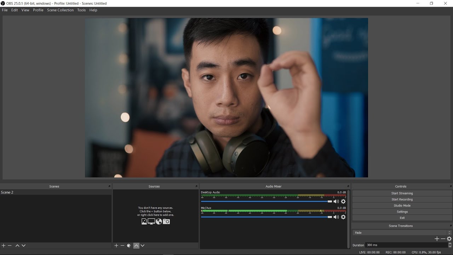Click Start Streaming
Viewport: 453px width, 255px height.
tap(402, 193)
